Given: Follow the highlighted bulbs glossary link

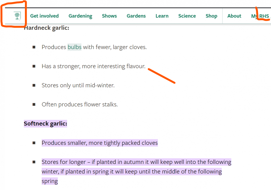Looking at the screenshot, I should pyautogui.click(x=75, y=47).
